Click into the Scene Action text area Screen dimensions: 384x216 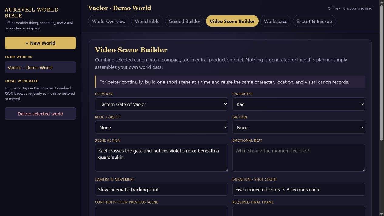[161, 158]
